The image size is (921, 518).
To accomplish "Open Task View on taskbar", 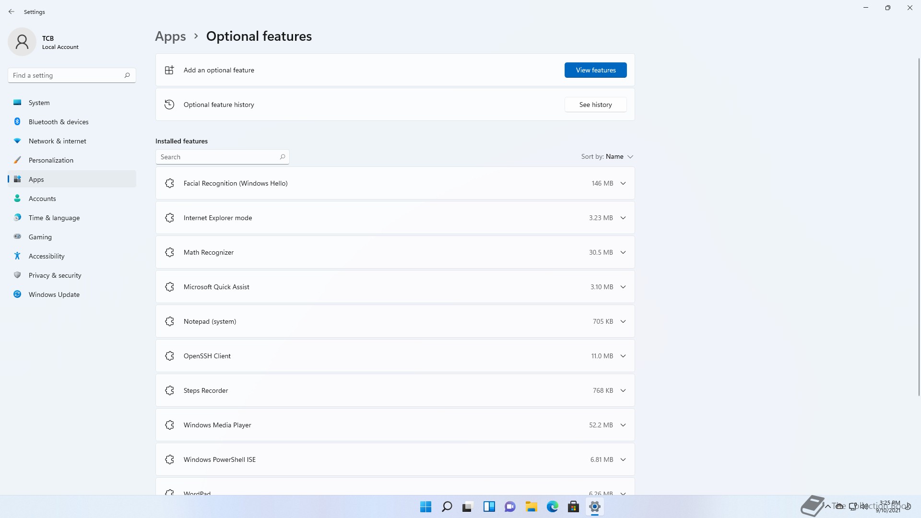I will (x=468, y=507).
